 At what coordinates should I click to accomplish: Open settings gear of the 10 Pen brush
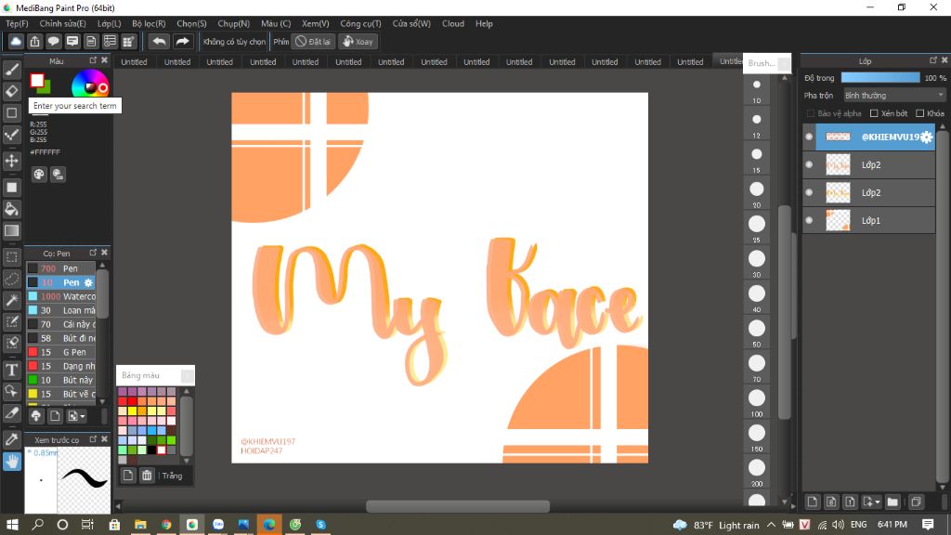click(x=88, y=282)
